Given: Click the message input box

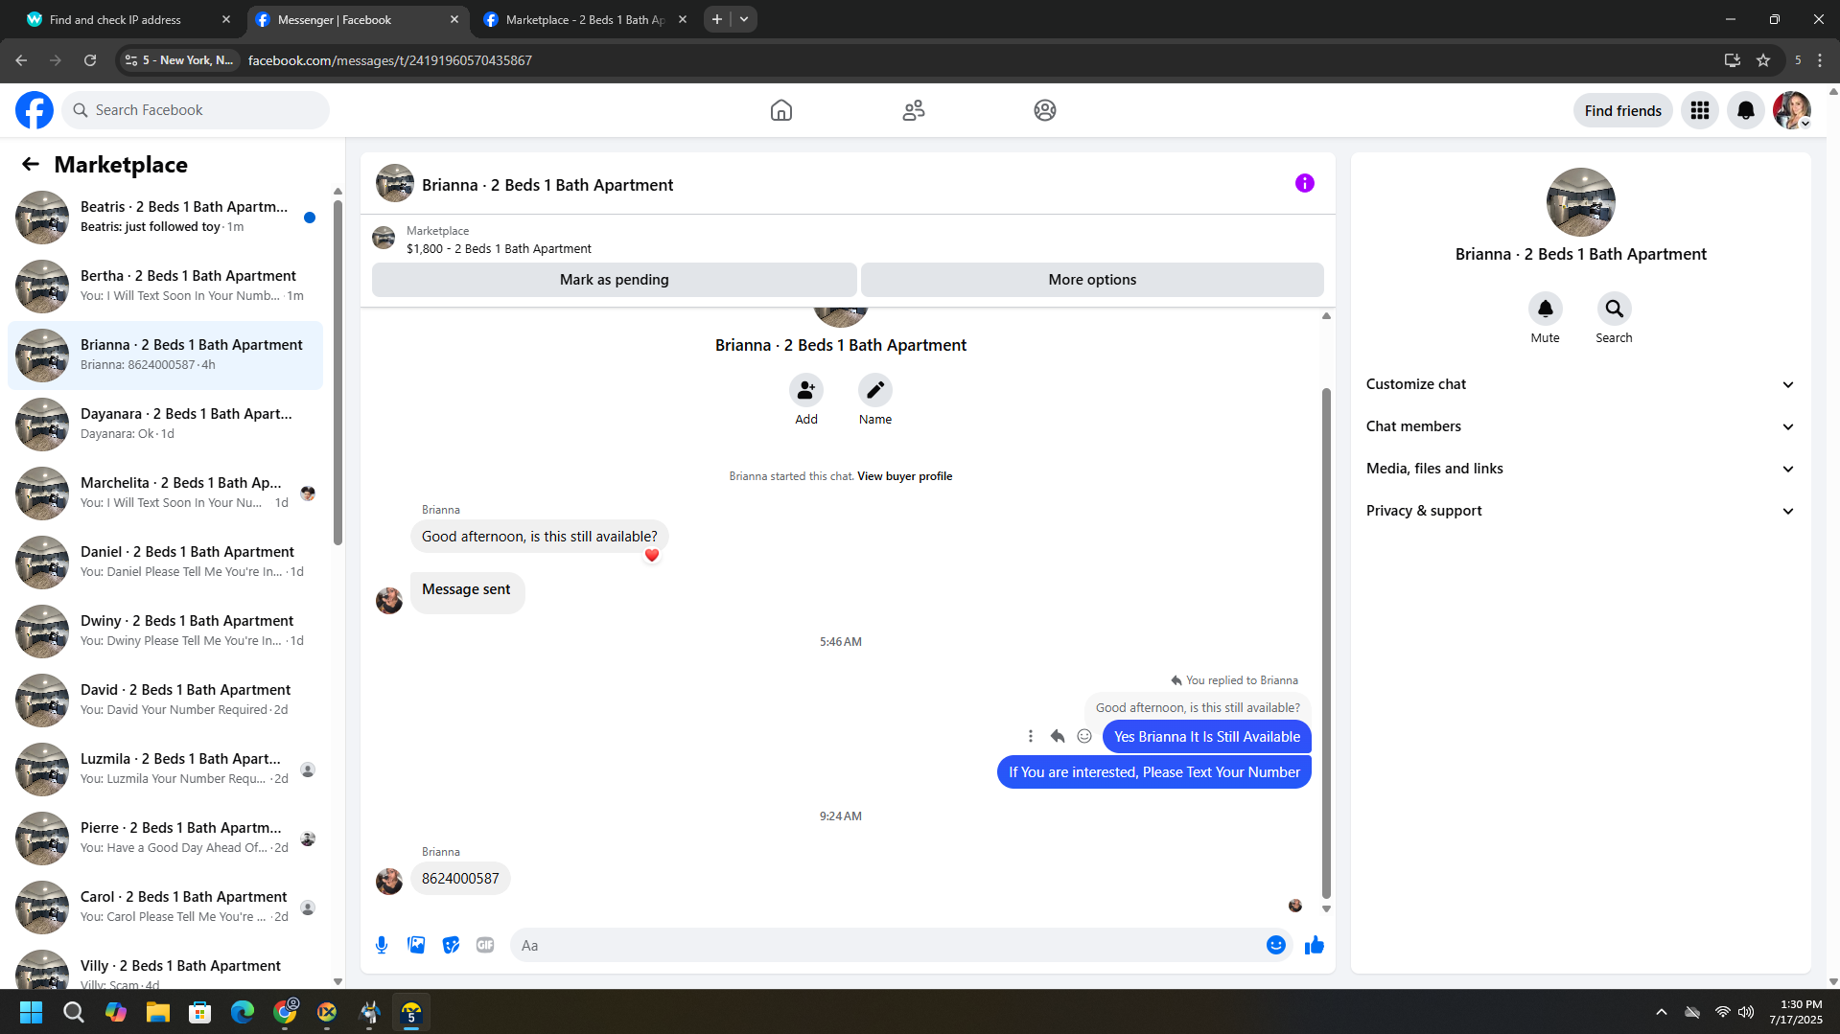Looking at the screenshot, I should pyautogui.click(x=887, y=945).
